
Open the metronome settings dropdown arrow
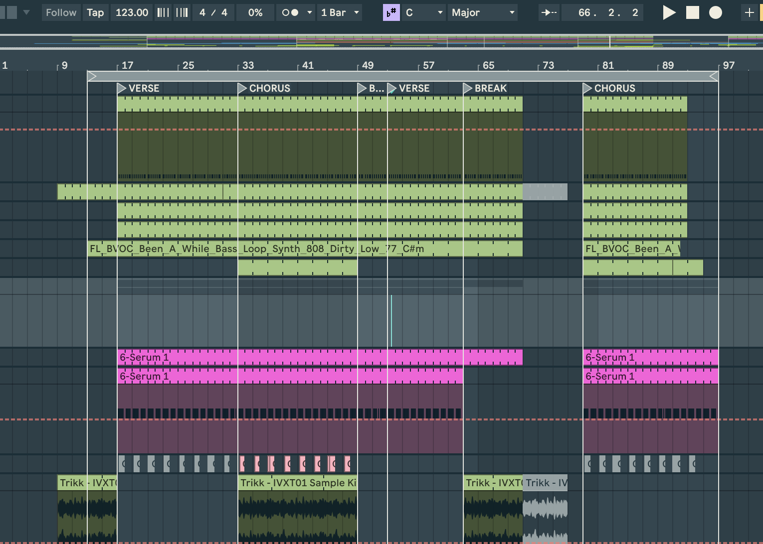tap(310, 12)
